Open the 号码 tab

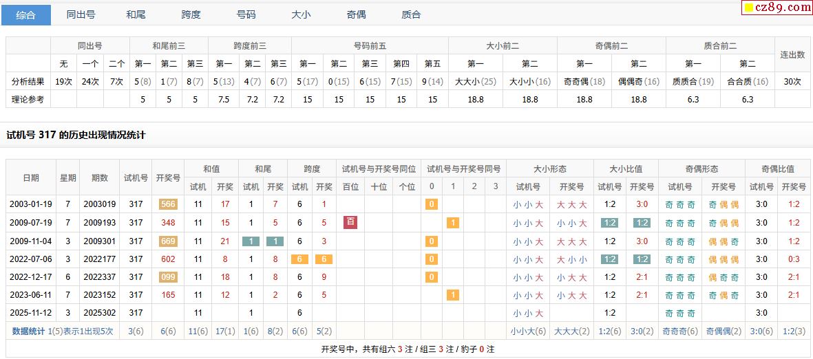click(x=246, y=14)
